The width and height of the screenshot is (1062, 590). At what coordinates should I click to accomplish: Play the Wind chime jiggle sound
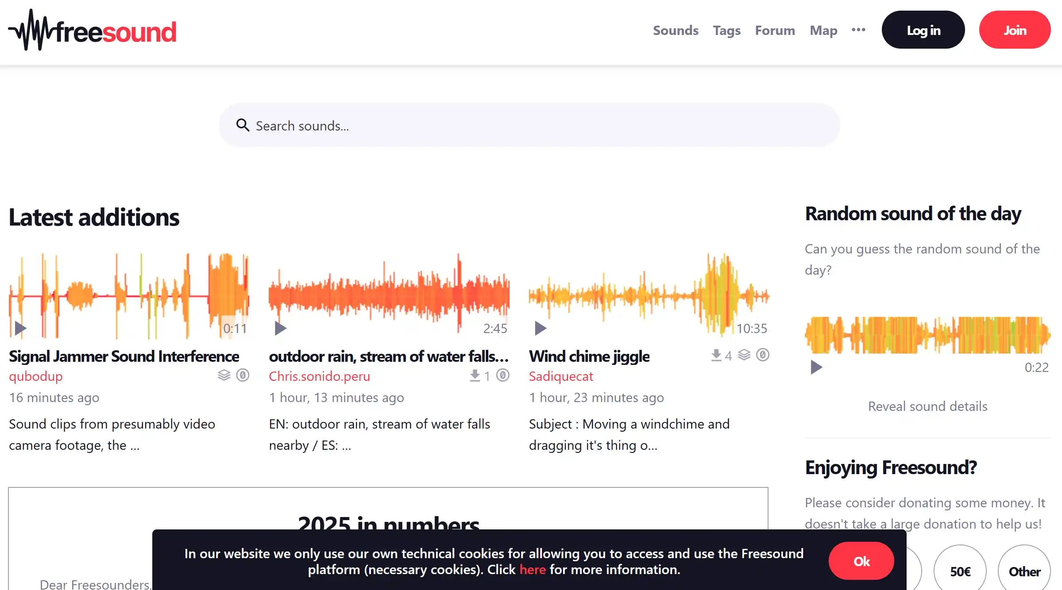(541, 328)
